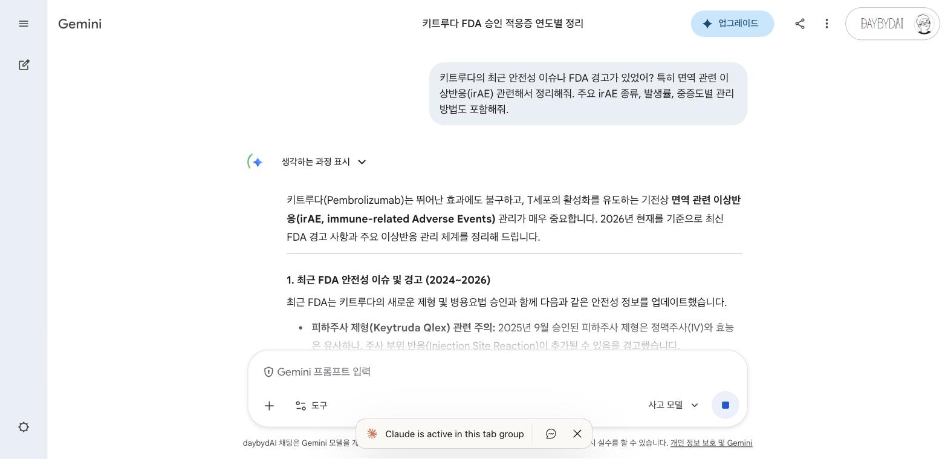Attach content with the plus icon
Image resolution: width=948 pixels, height=459 pixels.
point(269,405)
